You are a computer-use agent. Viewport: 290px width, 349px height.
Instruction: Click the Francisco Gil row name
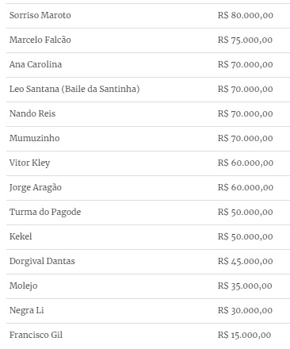36,335
